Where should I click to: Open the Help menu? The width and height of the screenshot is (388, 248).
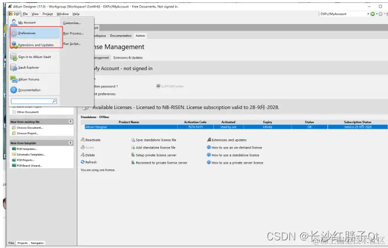(x=76, y=14)
